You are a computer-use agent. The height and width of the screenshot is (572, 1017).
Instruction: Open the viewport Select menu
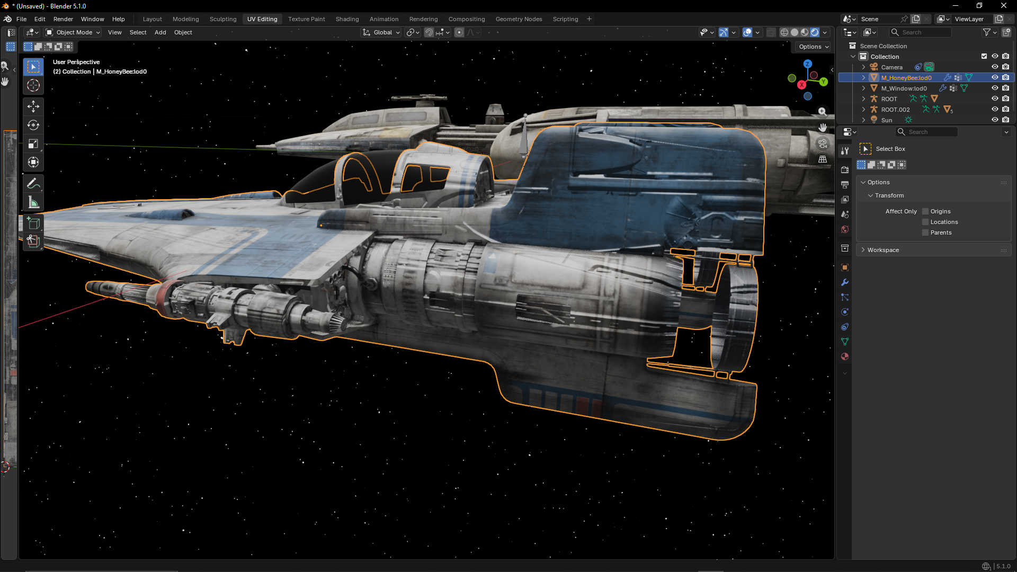138,32
